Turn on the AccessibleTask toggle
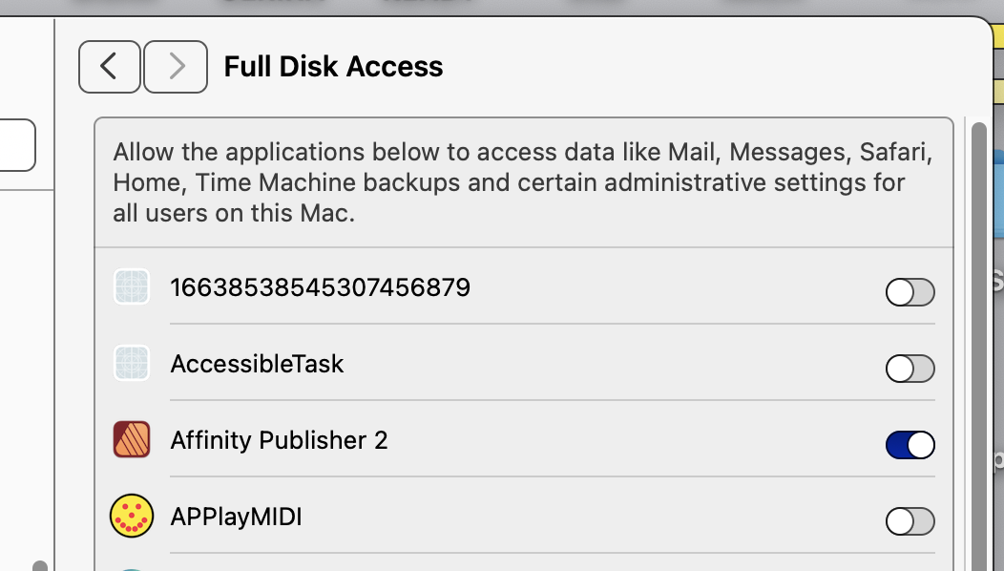This screenshot has height=571, width=1004. click(910, 369)
